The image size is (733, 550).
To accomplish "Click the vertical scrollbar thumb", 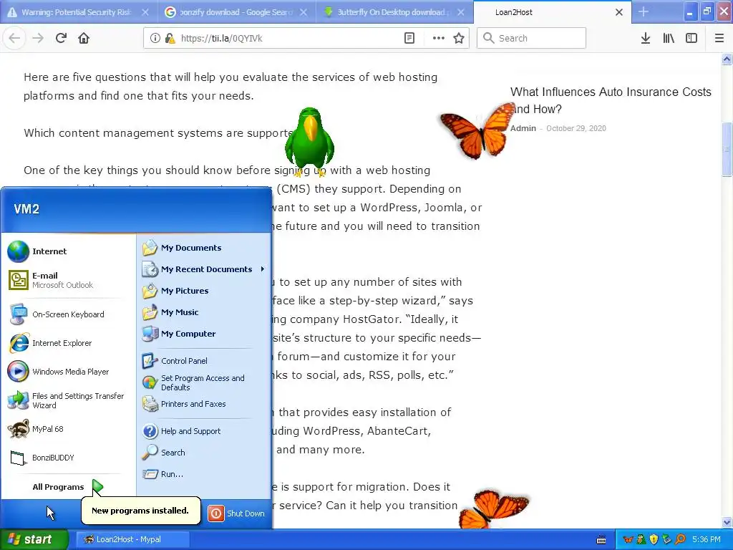I will point(727,149).
